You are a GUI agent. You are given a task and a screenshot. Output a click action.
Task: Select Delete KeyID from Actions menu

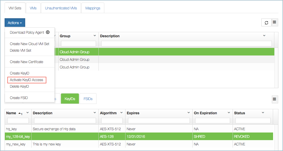pos(19,86)
